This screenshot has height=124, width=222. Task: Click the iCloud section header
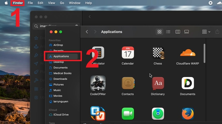53,110
